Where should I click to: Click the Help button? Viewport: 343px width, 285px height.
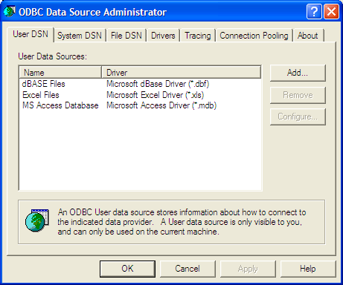coord(308,269)
